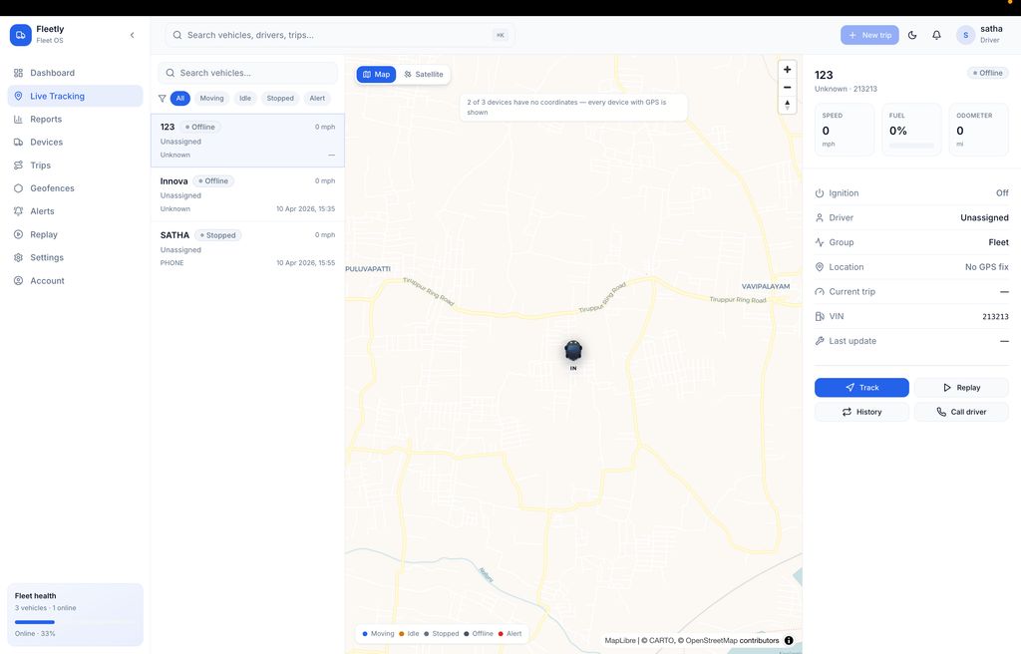Click the fuel level progress bar

pyautogui.click(x=910, y=145)
